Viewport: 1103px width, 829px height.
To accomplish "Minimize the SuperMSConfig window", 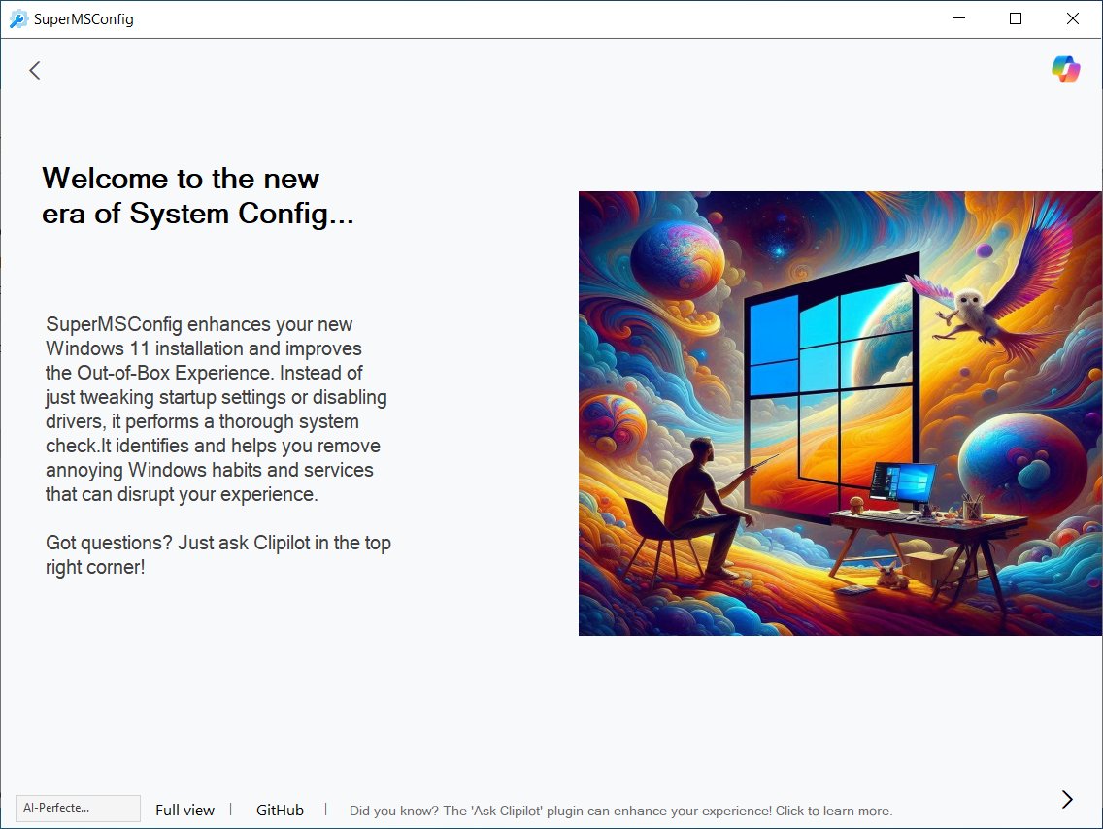I will 958,18.
